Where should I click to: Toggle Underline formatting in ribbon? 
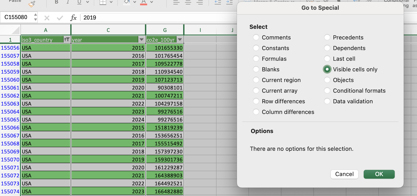pos(79,2)
